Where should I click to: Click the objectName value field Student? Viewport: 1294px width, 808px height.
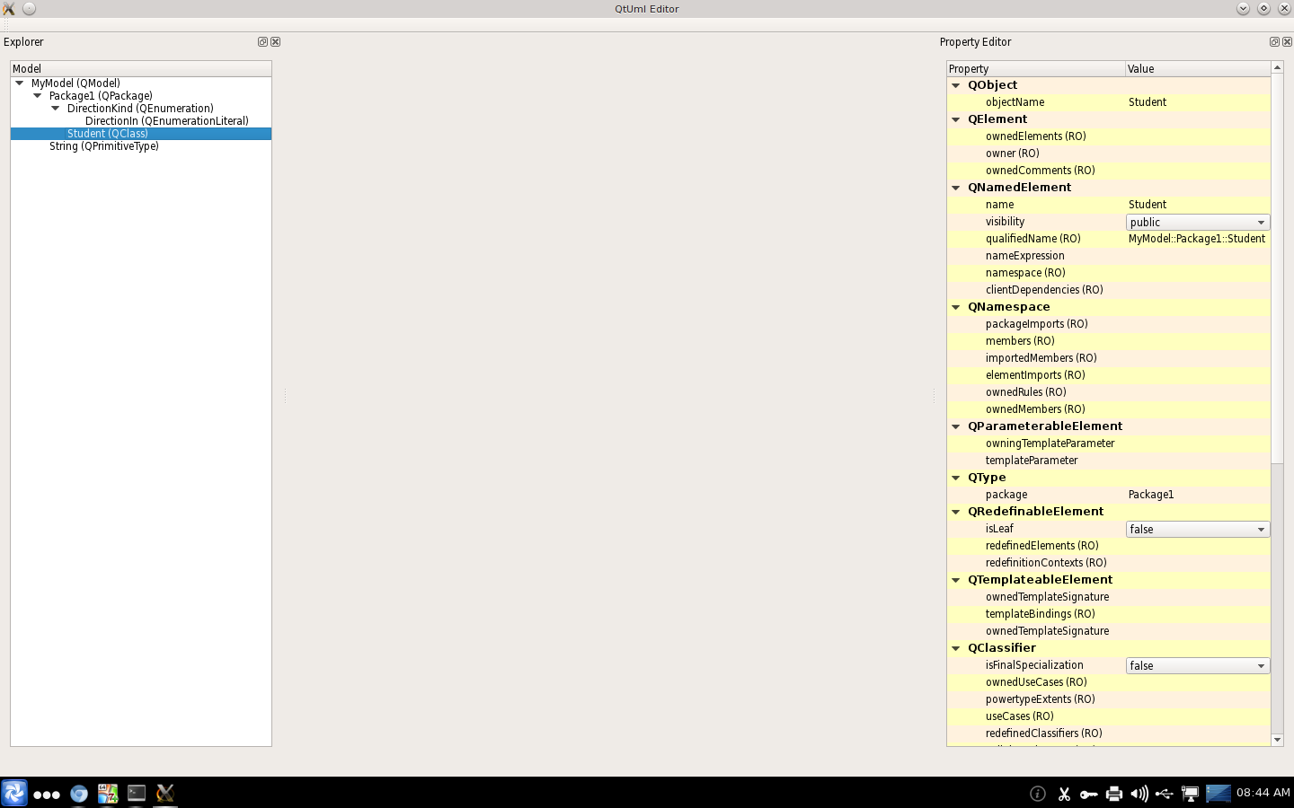coord(1195,102)
